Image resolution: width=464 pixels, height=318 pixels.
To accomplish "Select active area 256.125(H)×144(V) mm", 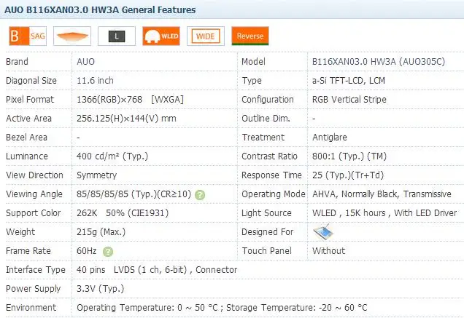I will [126, 119].
